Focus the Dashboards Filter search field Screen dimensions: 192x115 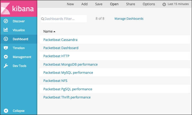[x=64, y=19]
